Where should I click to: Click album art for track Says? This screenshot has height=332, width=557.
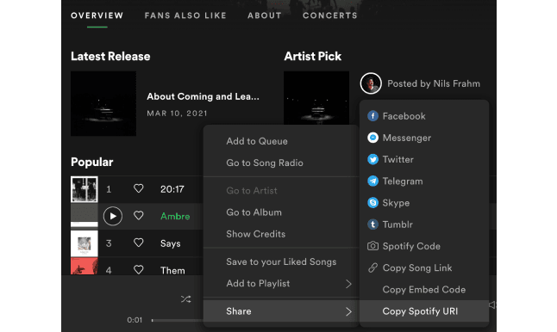tap(84, 243)
